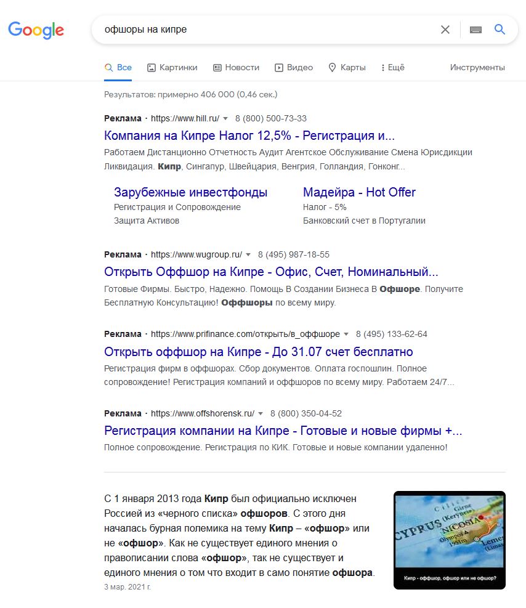526x608 pixels.
Task: Click the featured snippet date 3 мар. 2021 г.
Action: point(127,587)
